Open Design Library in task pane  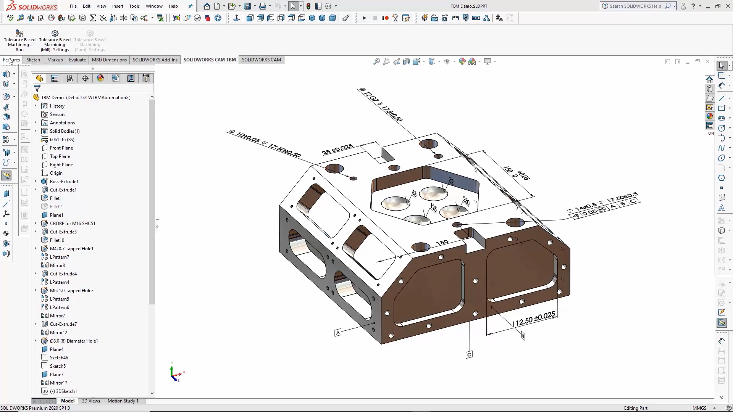(710, 89)
